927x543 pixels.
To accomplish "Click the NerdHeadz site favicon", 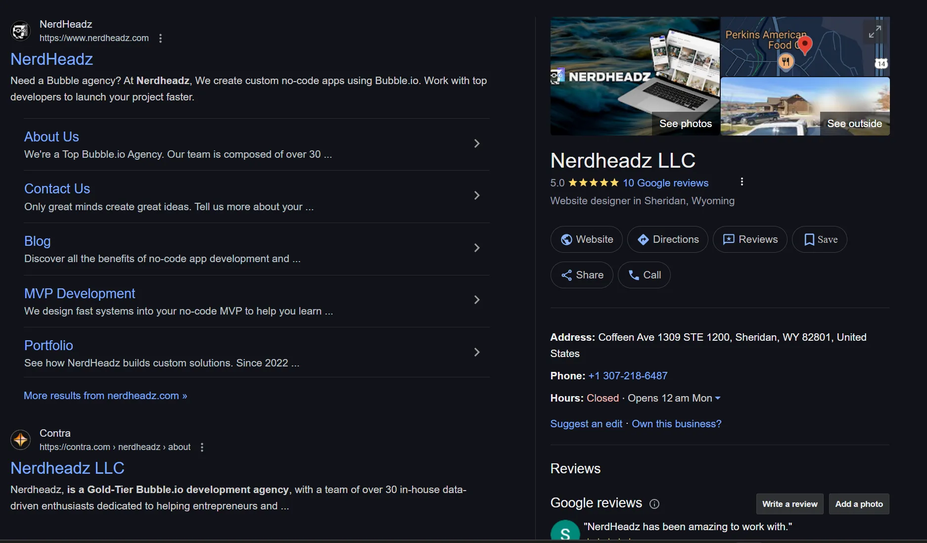I will 20,31.
